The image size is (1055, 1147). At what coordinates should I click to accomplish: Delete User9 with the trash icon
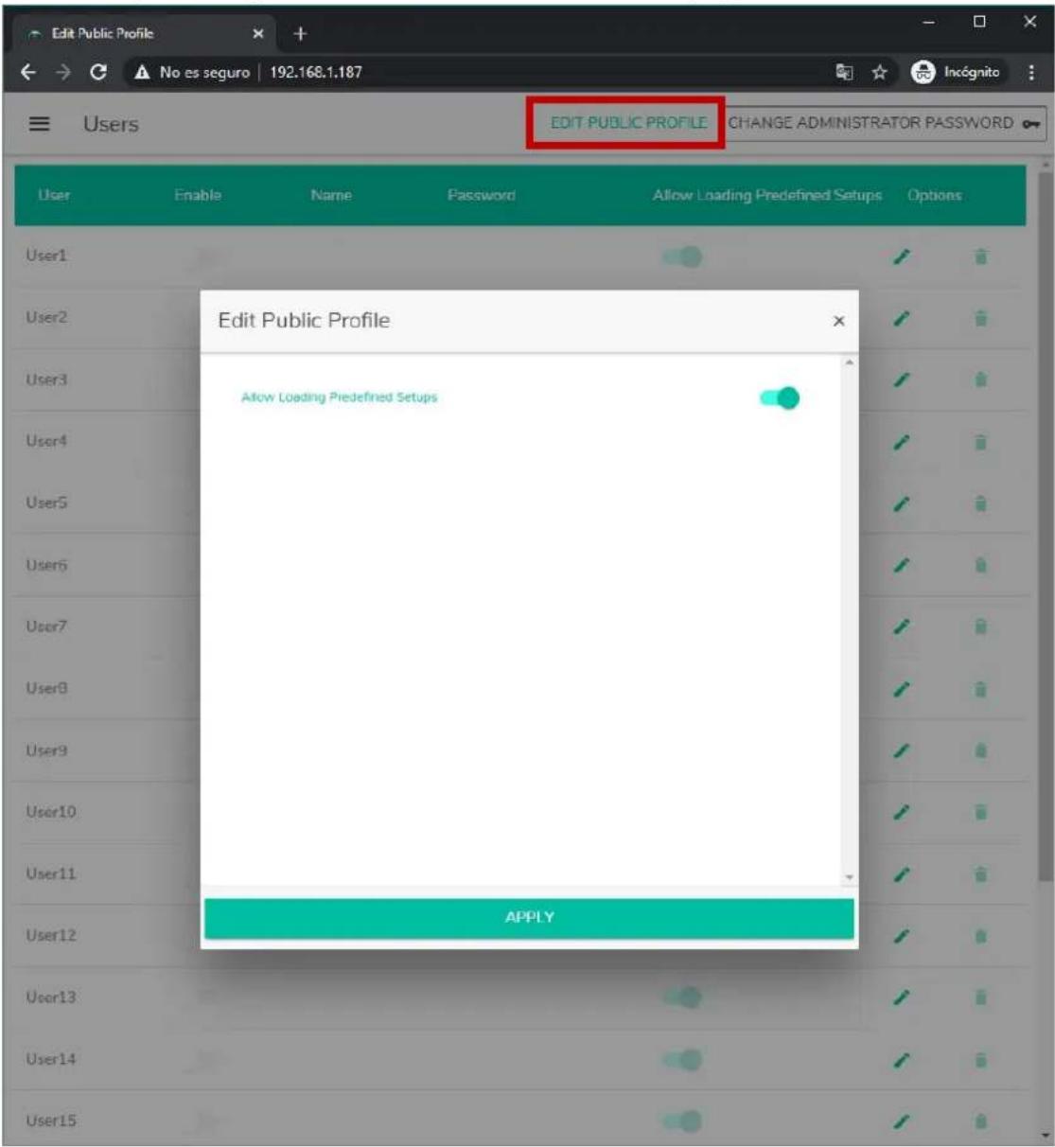tap(981, 751)
